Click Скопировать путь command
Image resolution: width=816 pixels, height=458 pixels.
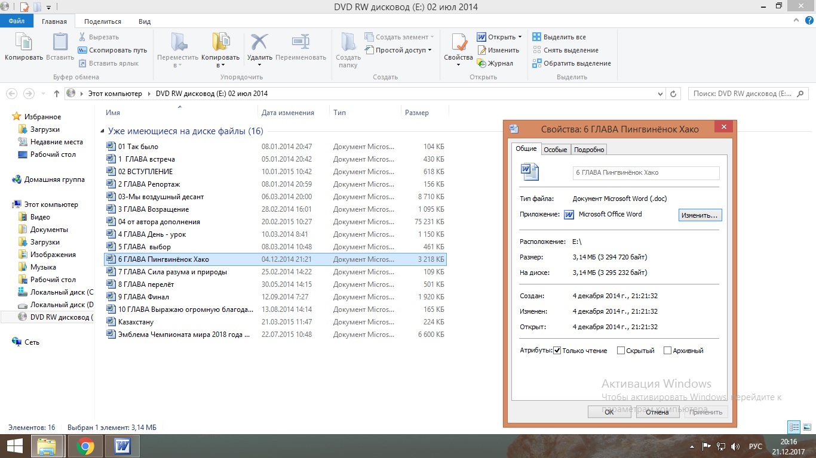tap(112, 50)
